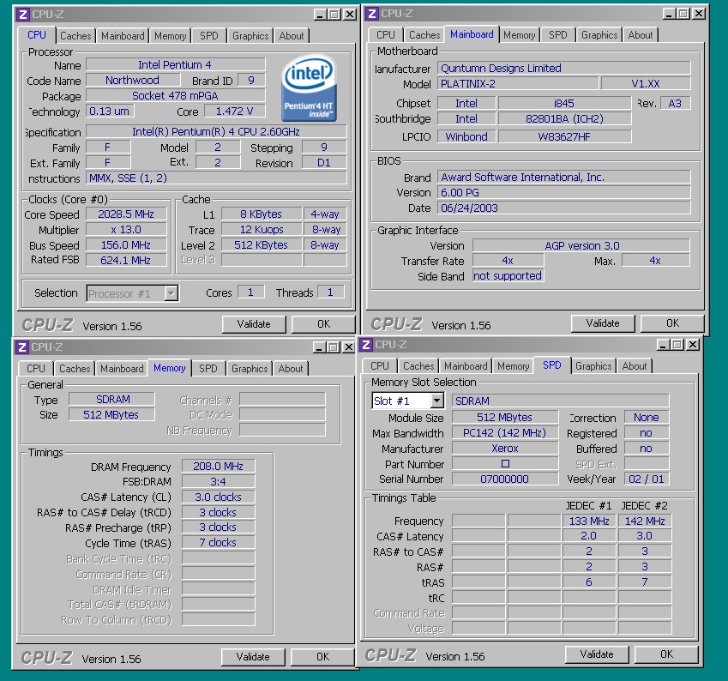The image size is (728, 681).
Task: Minimize the Mainboard CPU-Z window
Action: (x=668, y=14)
